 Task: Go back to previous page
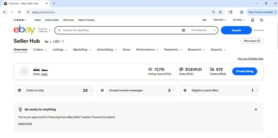pos(5,12)
